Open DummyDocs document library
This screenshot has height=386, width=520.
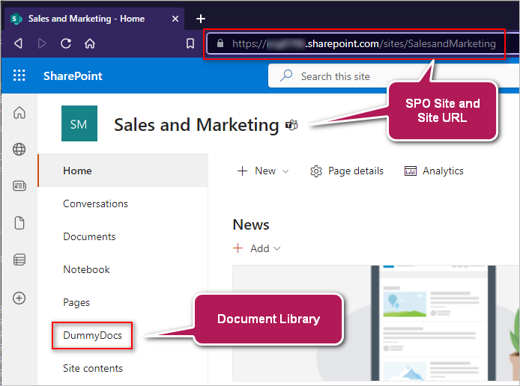92,335
